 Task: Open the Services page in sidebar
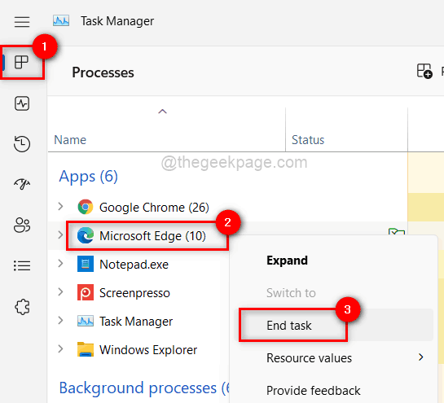(22, 307)
